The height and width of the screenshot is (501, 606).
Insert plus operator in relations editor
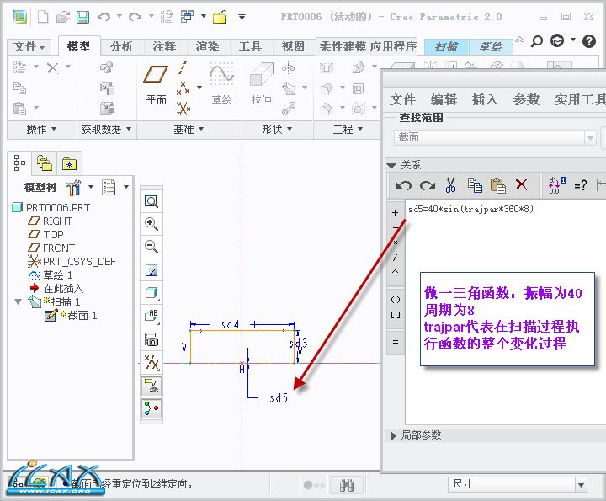click(395, 213)
